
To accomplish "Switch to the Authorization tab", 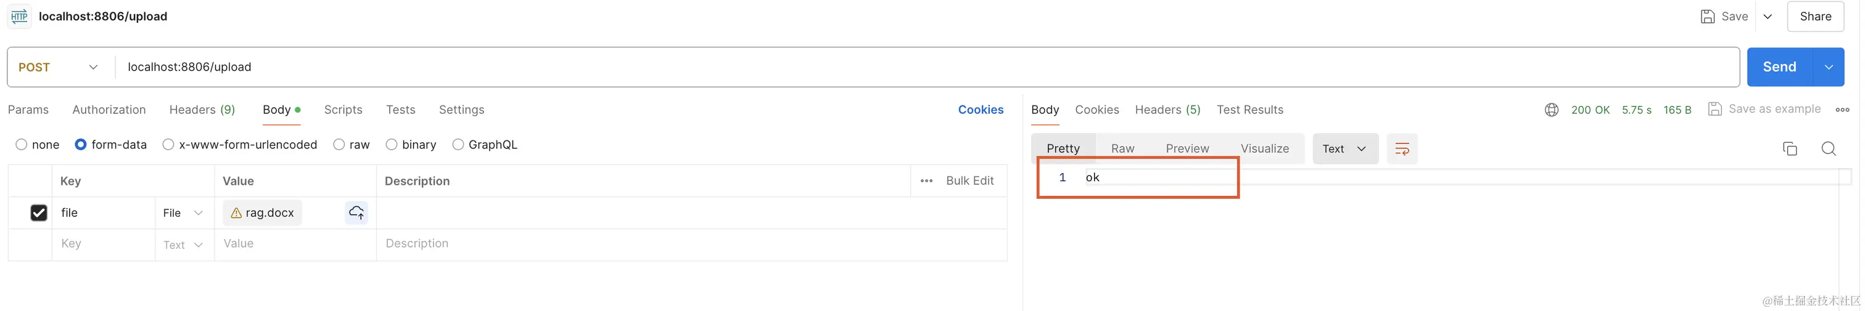I will (109, 110).
